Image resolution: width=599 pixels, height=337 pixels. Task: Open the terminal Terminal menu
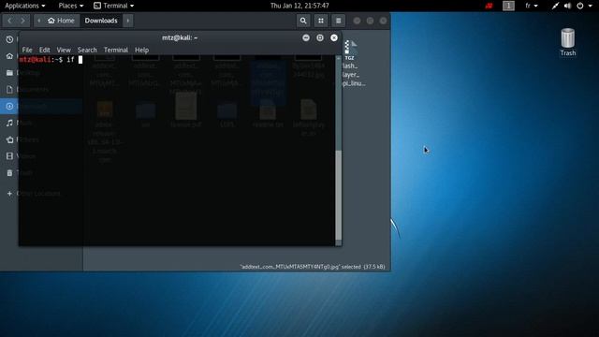click(116, 50)
